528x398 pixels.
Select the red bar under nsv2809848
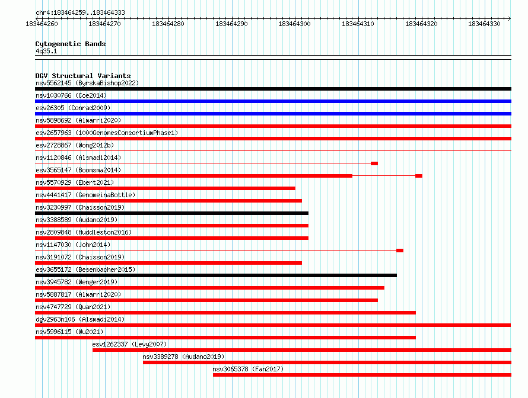(171, 238)
